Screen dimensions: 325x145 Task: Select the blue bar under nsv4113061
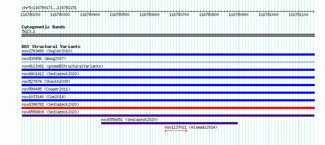point(168,70)
